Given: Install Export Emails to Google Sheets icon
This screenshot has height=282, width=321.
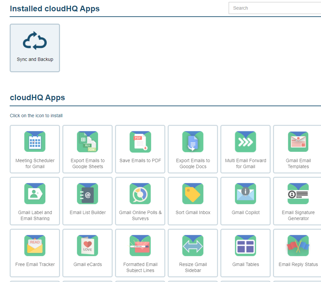Looking at the screenshot, I should click(87, 141).
